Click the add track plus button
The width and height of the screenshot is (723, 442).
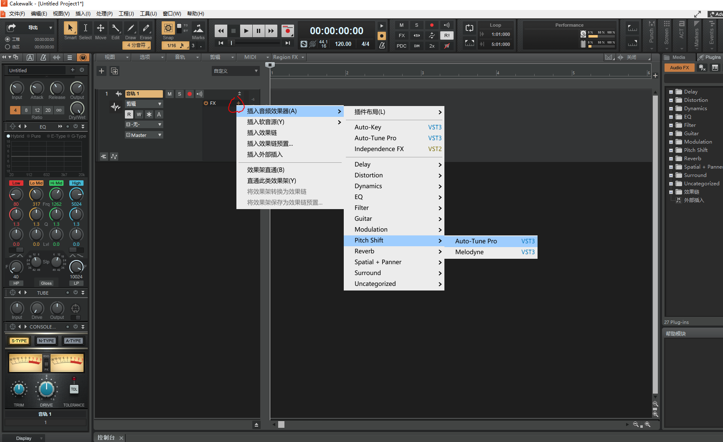pyautogui.click(x=101, y=71)
